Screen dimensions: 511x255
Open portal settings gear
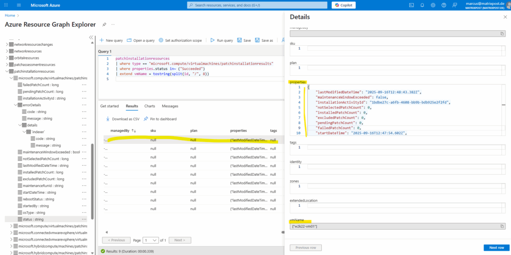point(433,5)
